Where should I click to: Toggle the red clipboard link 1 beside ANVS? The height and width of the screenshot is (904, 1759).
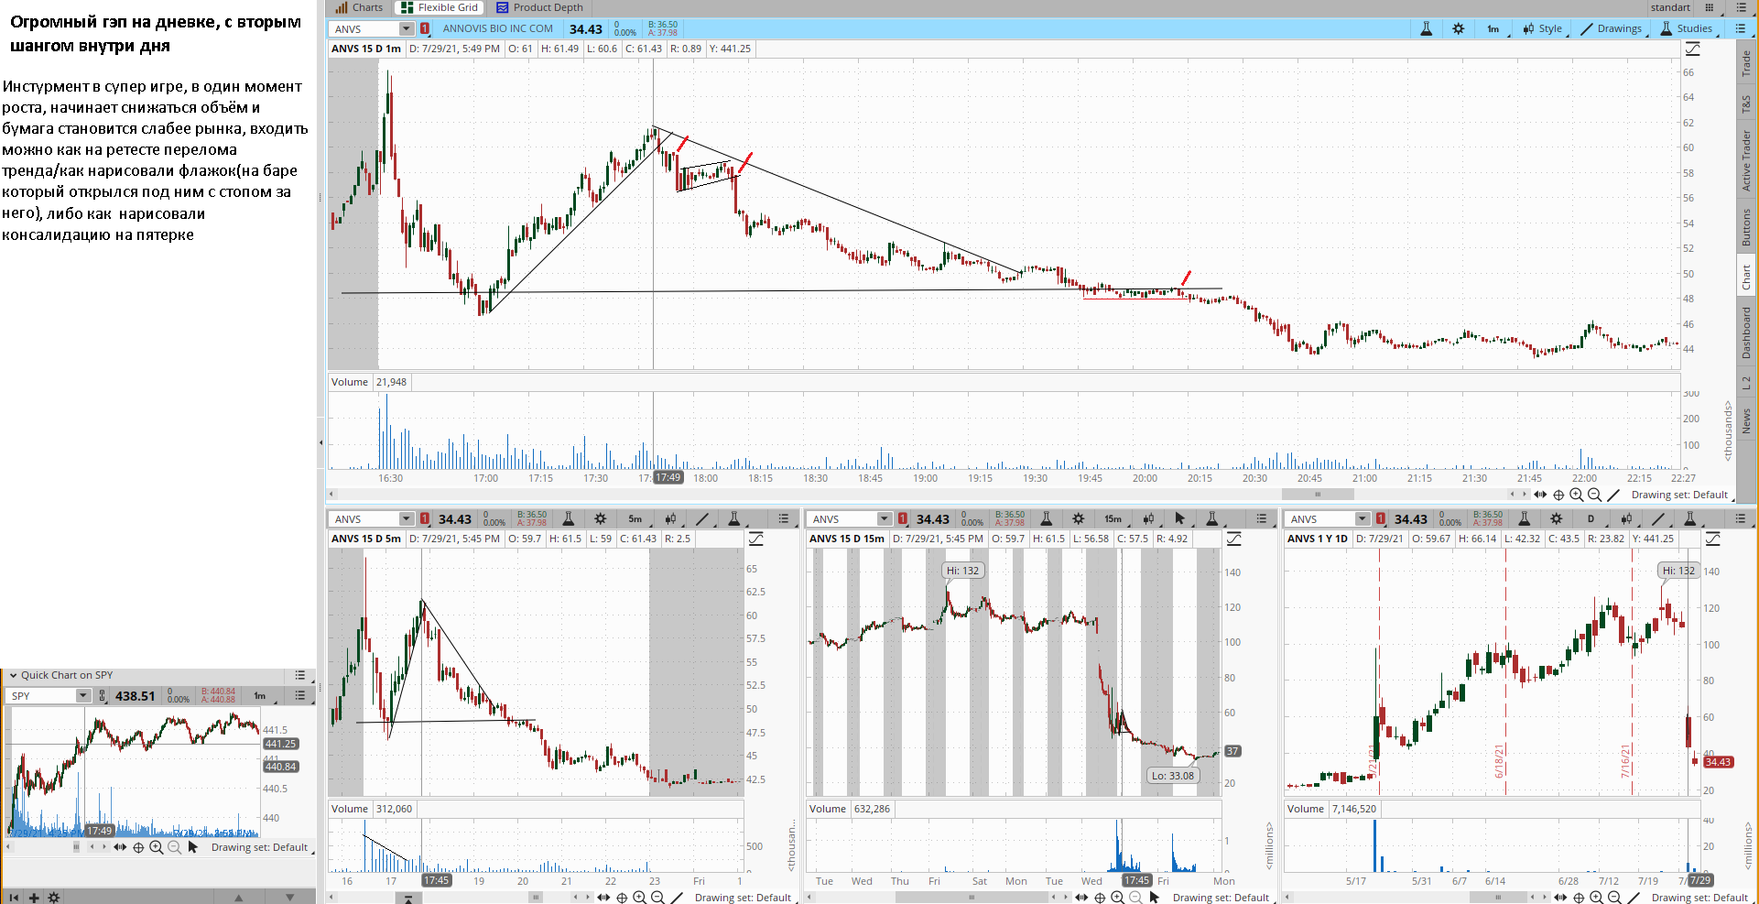(x=425, y=29)
